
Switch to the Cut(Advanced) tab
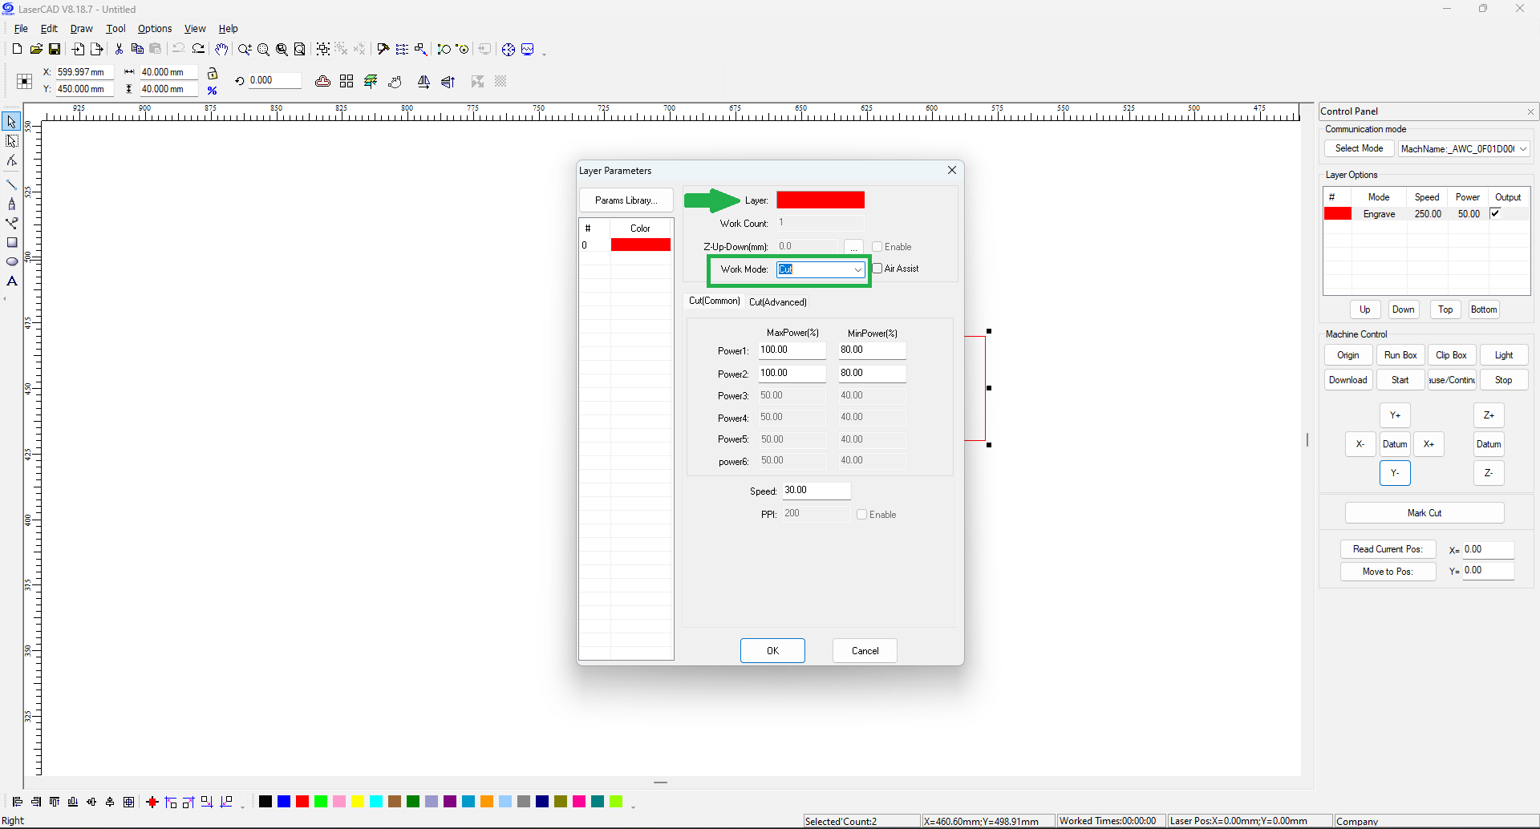pos(777,302)
